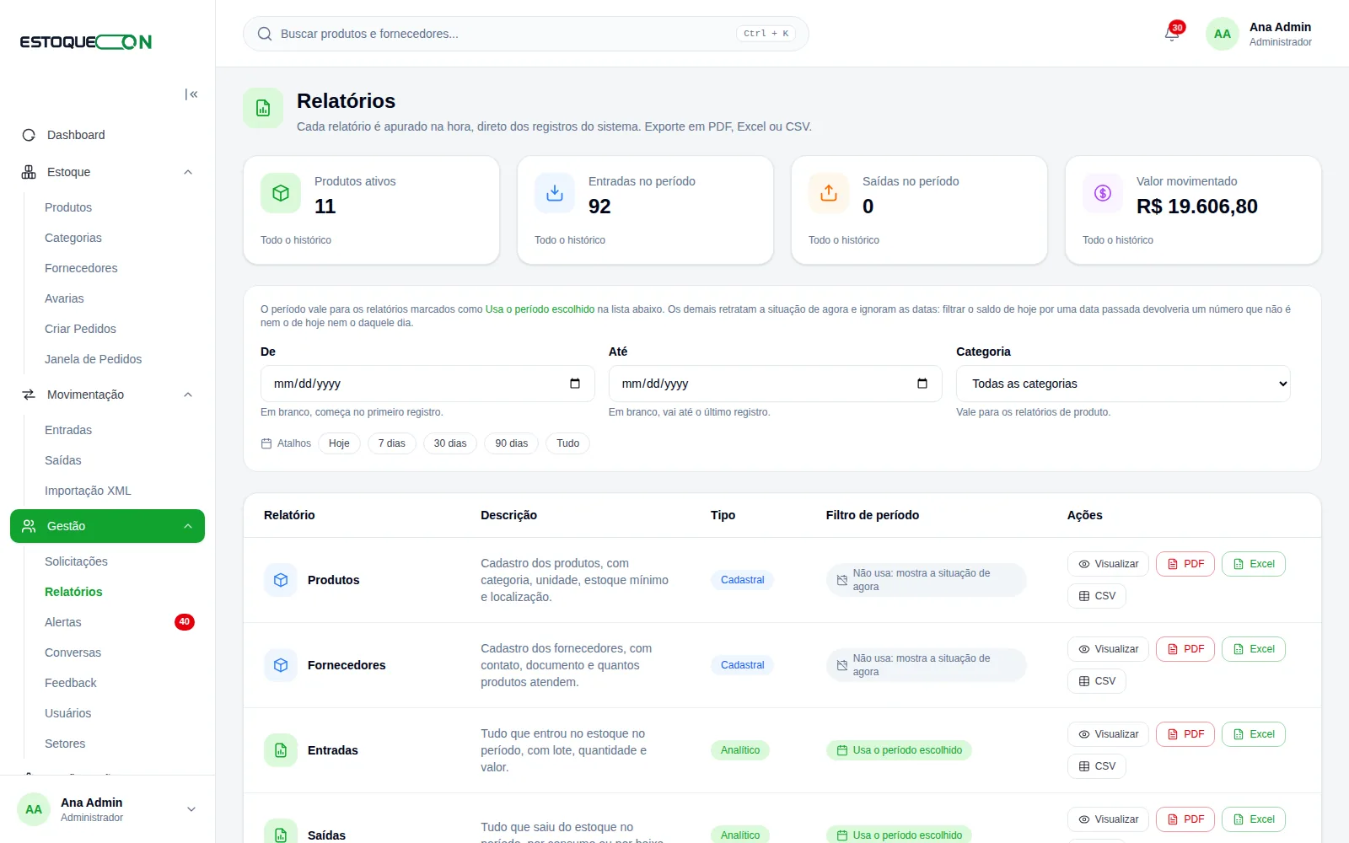Screen dimensions: 1349x843
Task: Click the Entradas report row icon
Action: pyautogui.click(x=281, y=750)
